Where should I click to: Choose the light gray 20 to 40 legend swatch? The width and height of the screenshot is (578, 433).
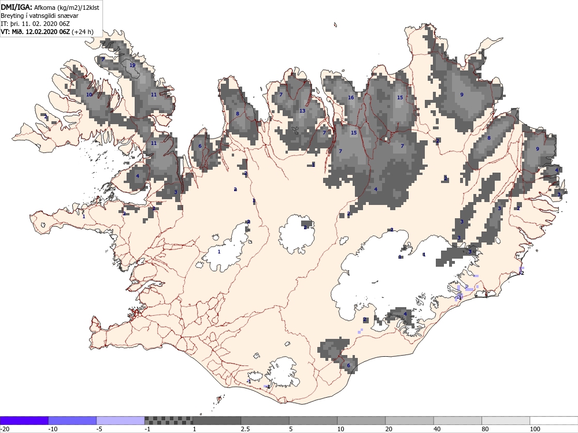(410, 420)
